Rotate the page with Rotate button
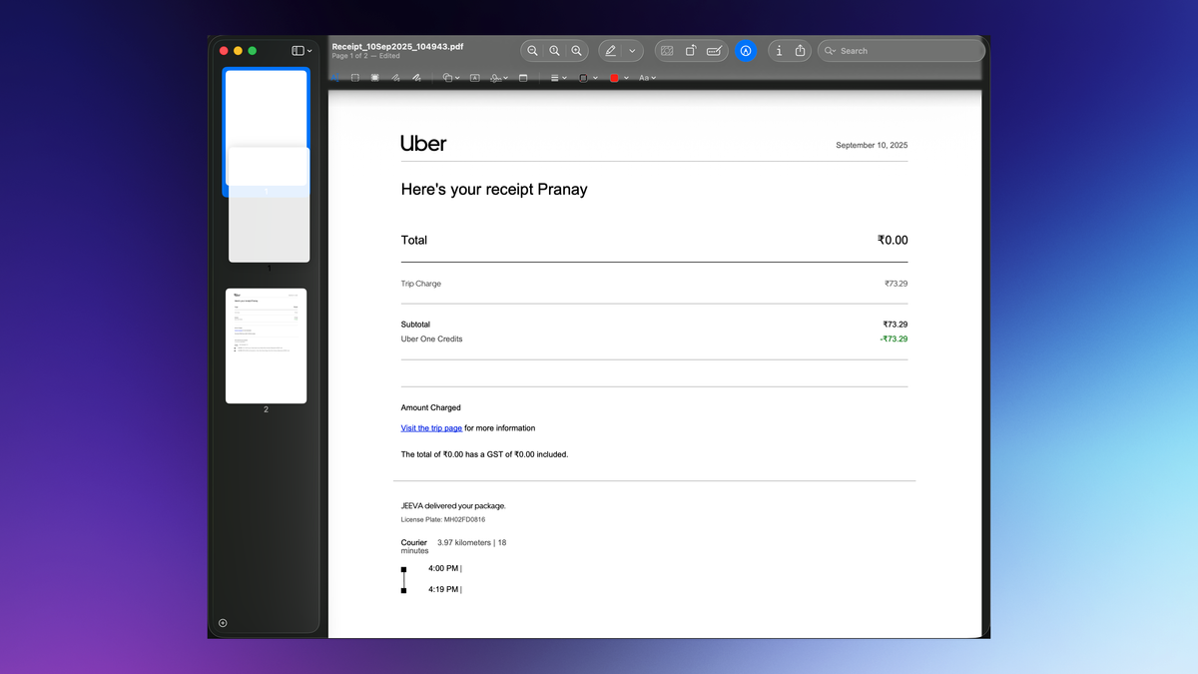The image size is (1198, 674). pos(691,51)
